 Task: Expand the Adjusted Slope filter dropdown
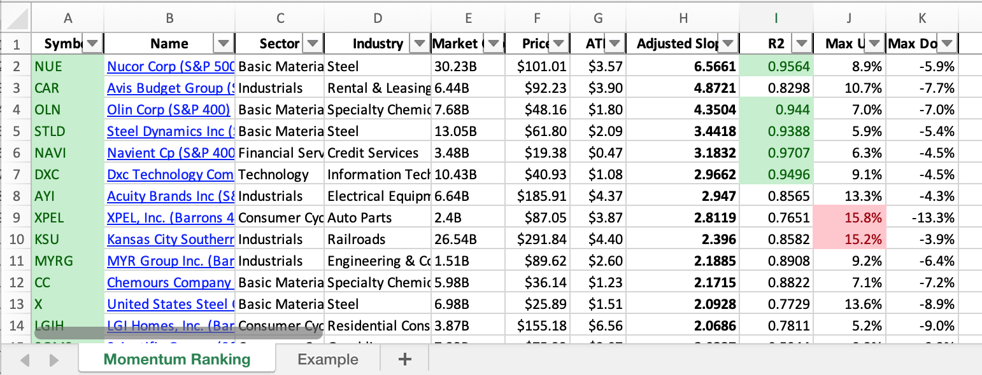(728, 44)
